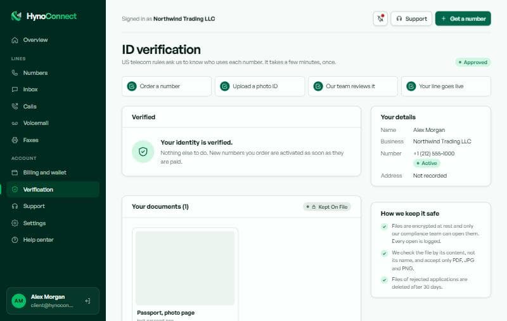Click the check icon beside encrypted files note
The image size is (507, 321).
coord(384,226)
